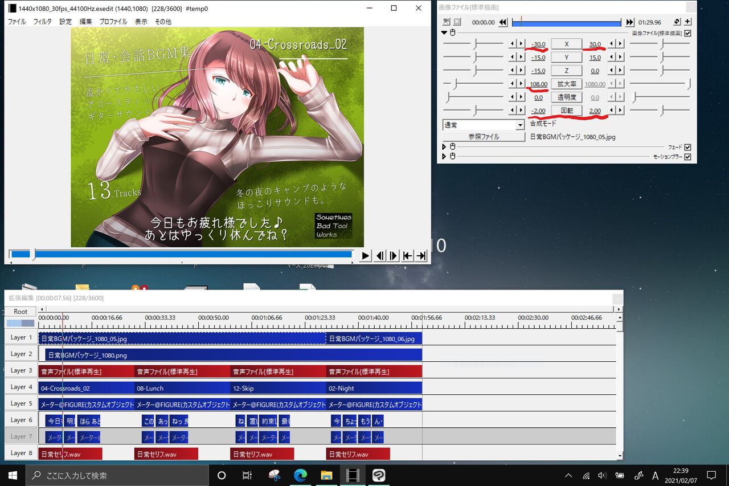
Task: Toggle the モーションブラー effect checkbox
Action: click(x=688, y=157)
